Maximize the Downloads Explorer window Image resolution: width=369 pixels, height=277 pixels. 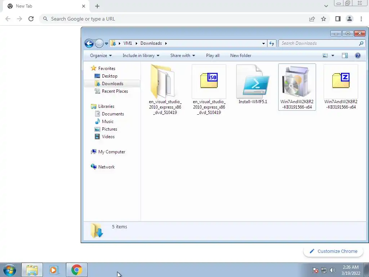[x=348, y=34]
